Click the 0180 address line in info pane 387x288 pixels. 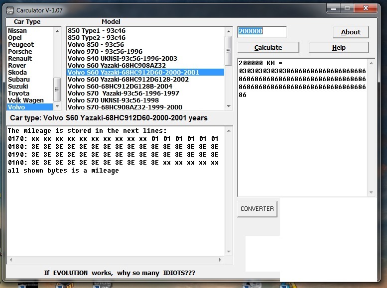[113, 147]
